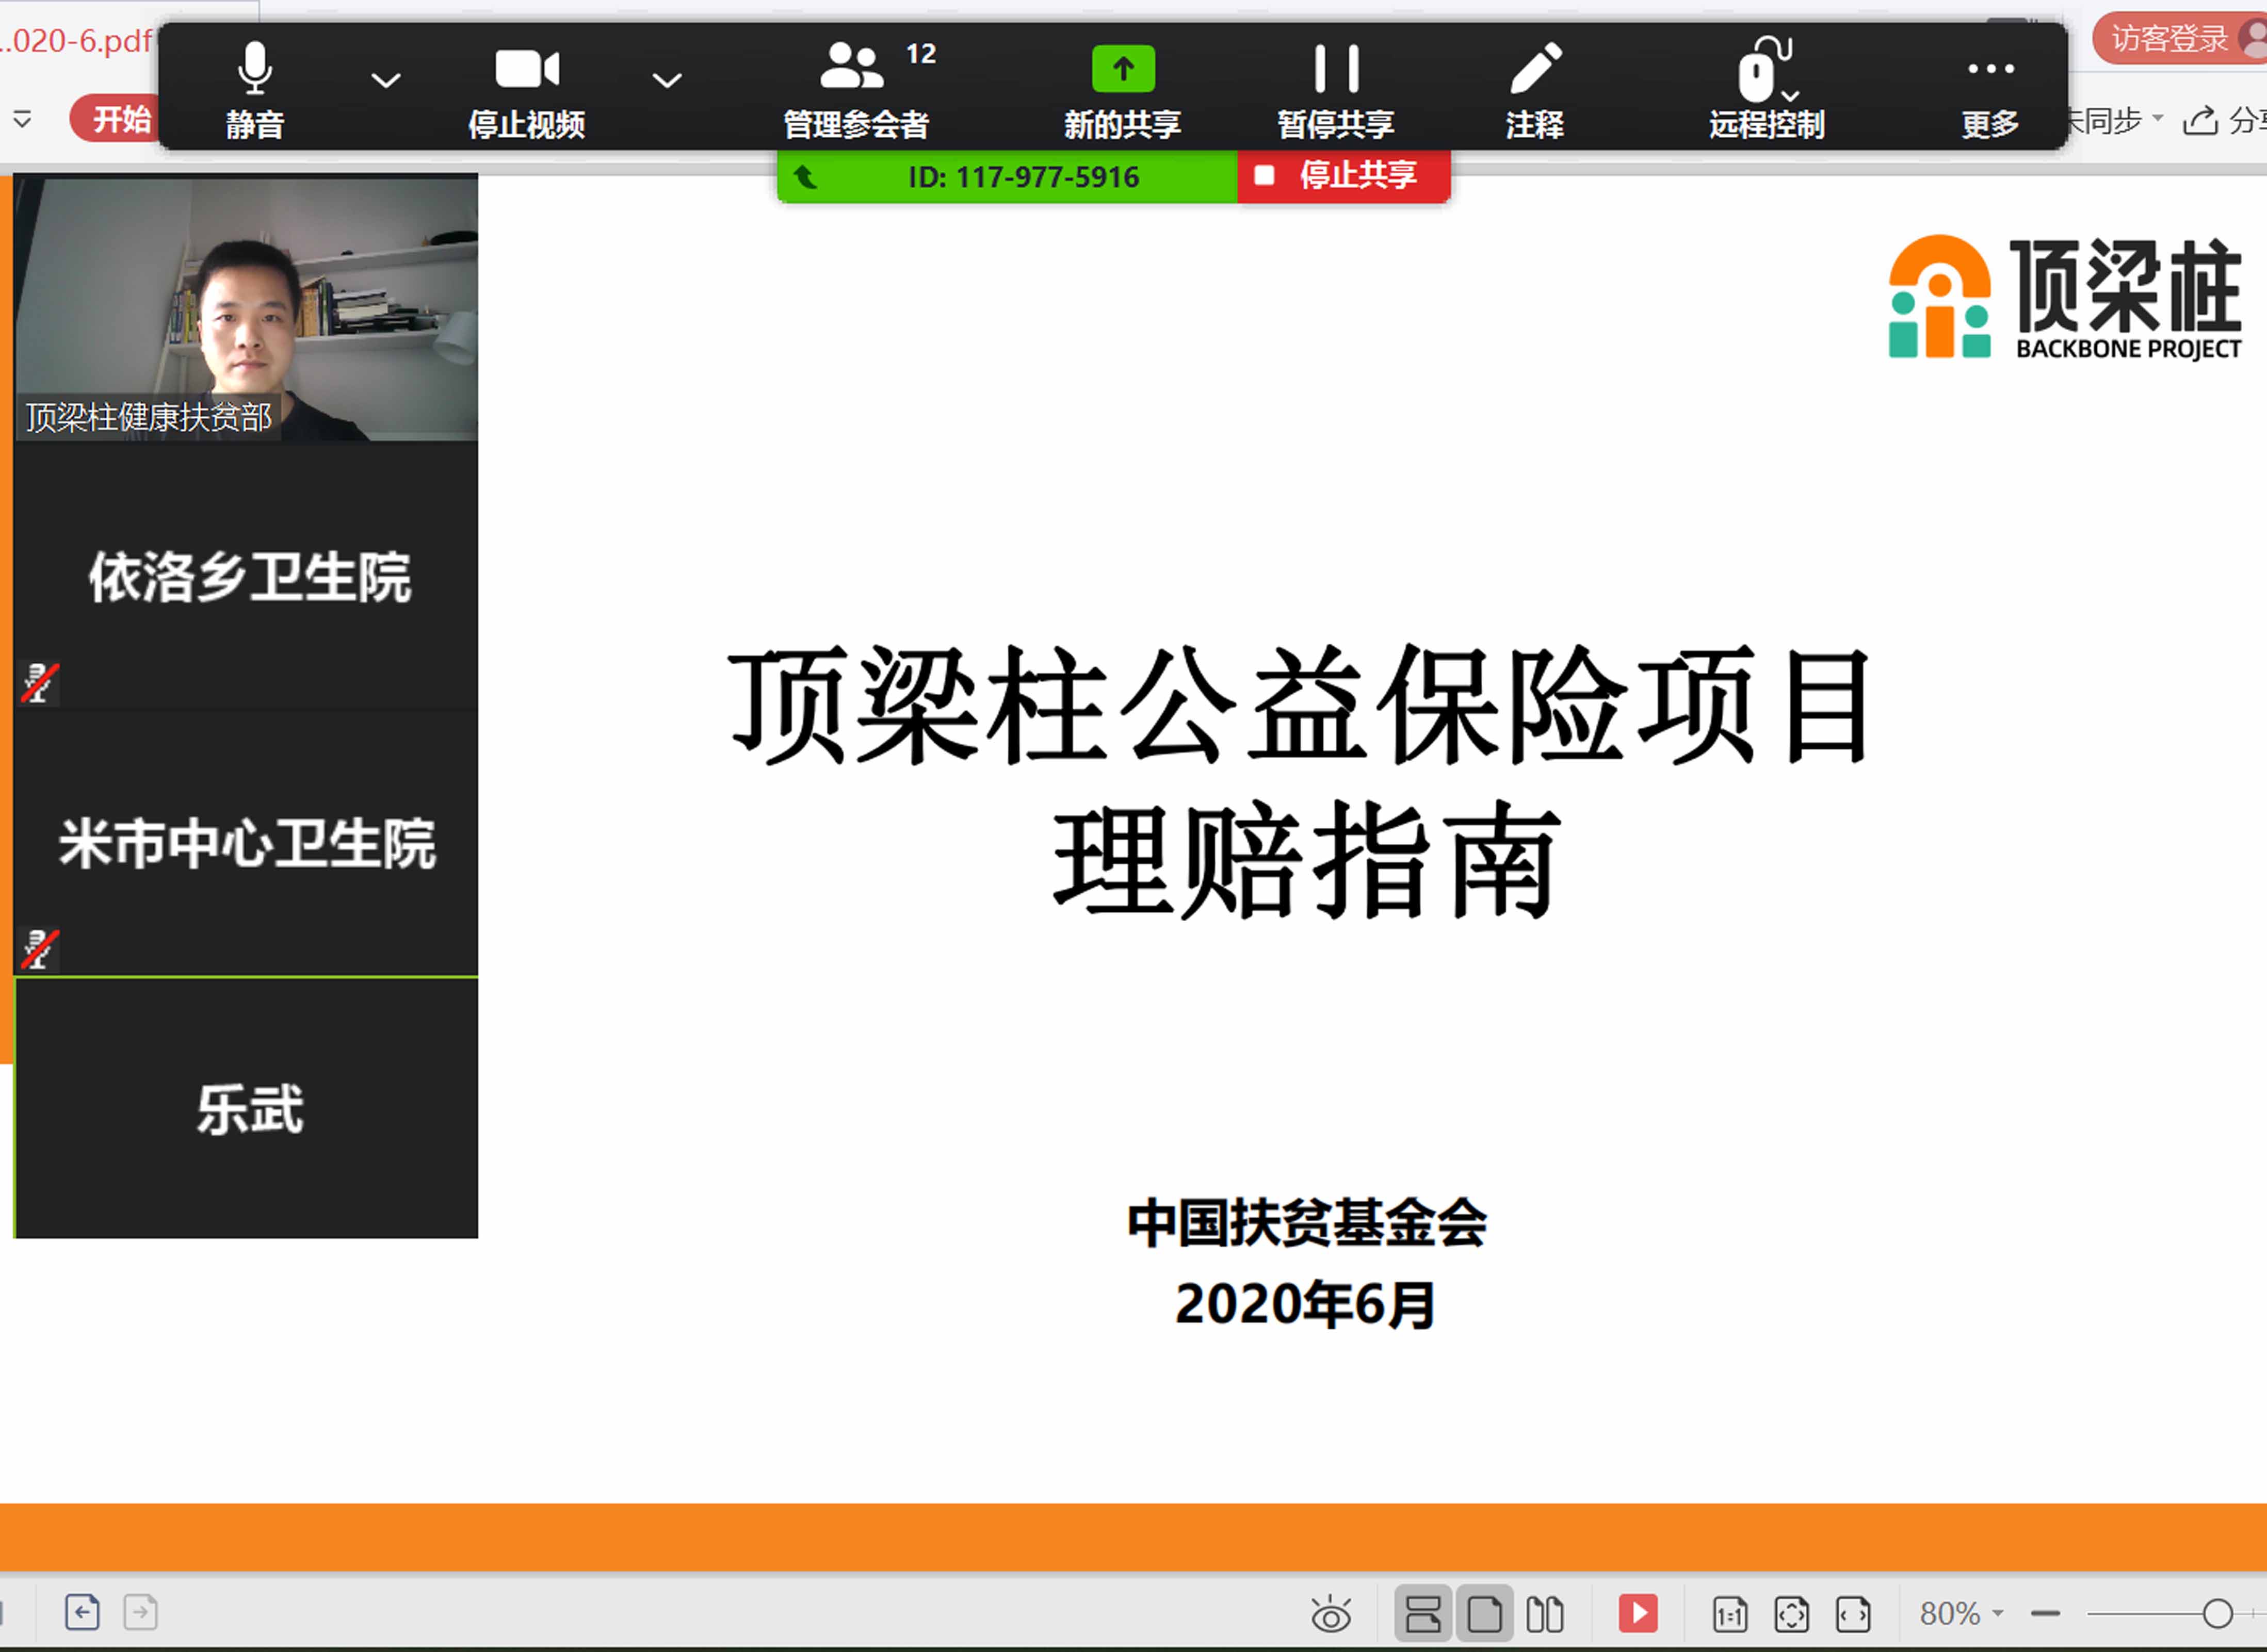
Task: Mute microphone with the 静音 button
Action: pos(255,90)
